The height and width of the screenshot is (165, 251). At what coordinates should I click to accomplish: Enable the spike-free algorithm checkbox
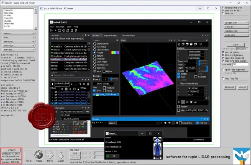click(x=223, y=70)
